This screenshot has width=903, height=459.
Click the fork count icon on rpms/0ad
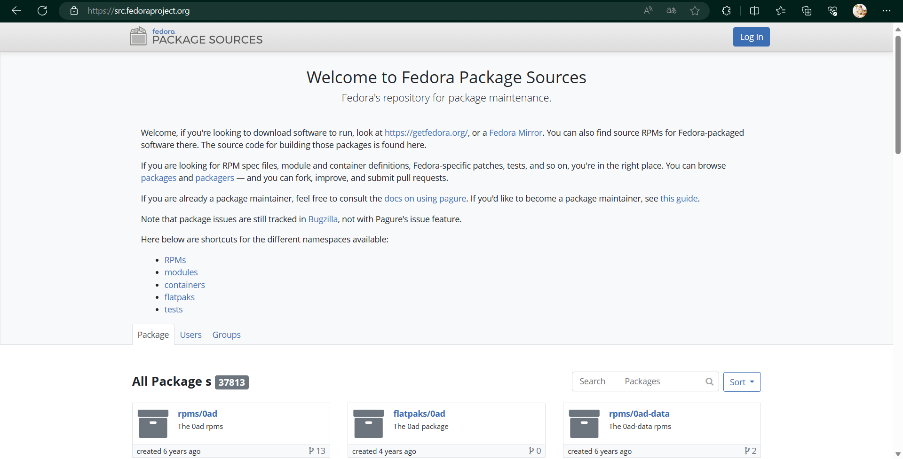(311, 451)
